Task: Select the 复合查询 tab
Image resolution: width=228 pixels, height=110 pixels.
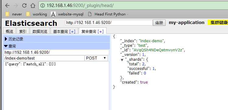Action: click(x=89, y=31)
